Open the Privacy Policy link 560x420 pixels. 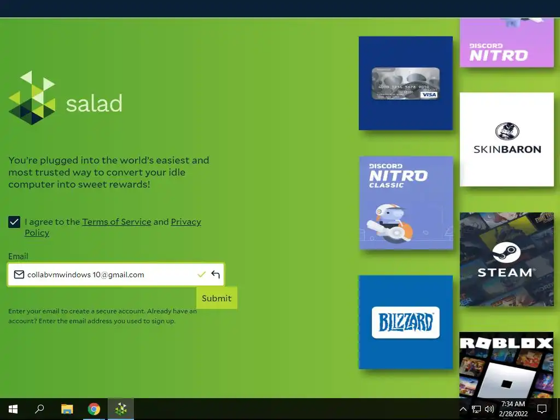[113, 227]
